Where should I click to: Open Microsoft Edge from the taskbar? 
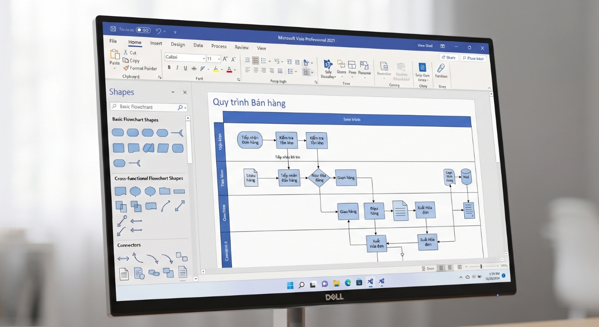(348, 282)
